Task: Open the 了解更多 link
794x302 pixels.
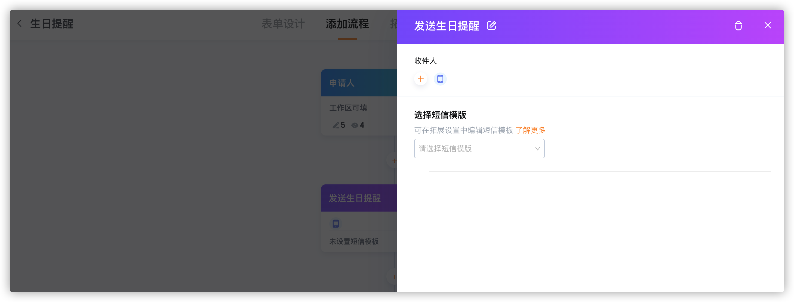Action: [x=530, y=130]
